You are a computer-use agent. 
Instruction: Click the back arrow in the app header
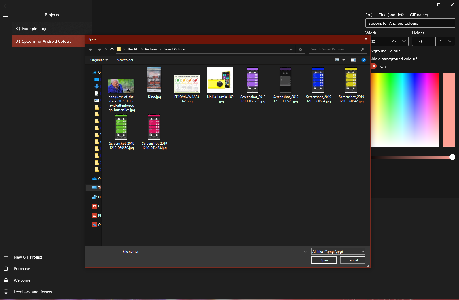tap(6, 6)
